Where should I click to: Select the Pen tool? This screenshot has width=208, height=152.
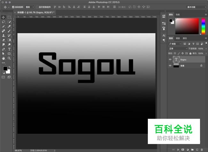[3, 49]
